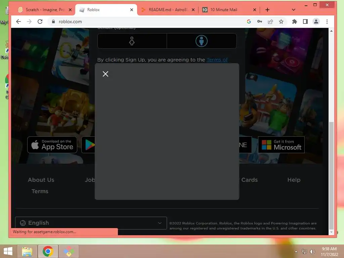Click the scrollbar down arrow
The width and height of the screenshot is (344, 258).
tap(331, 232)
